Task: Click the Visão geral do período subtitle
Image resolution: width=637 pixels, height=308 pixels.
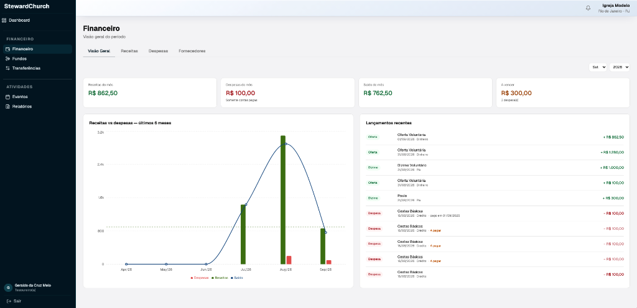Action: click(105, 37)
